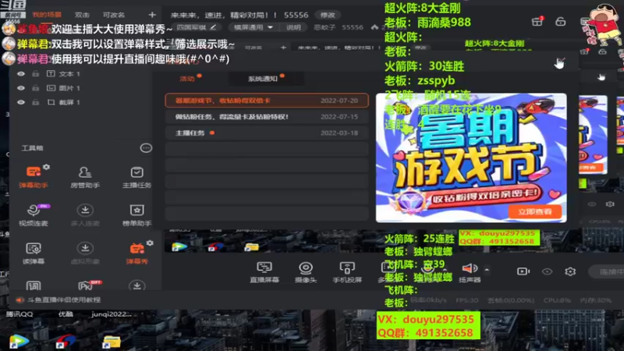Viewport: 624px width, 351px height.
Task: Click 立即查看 on the banner
Action: point(534,211)
